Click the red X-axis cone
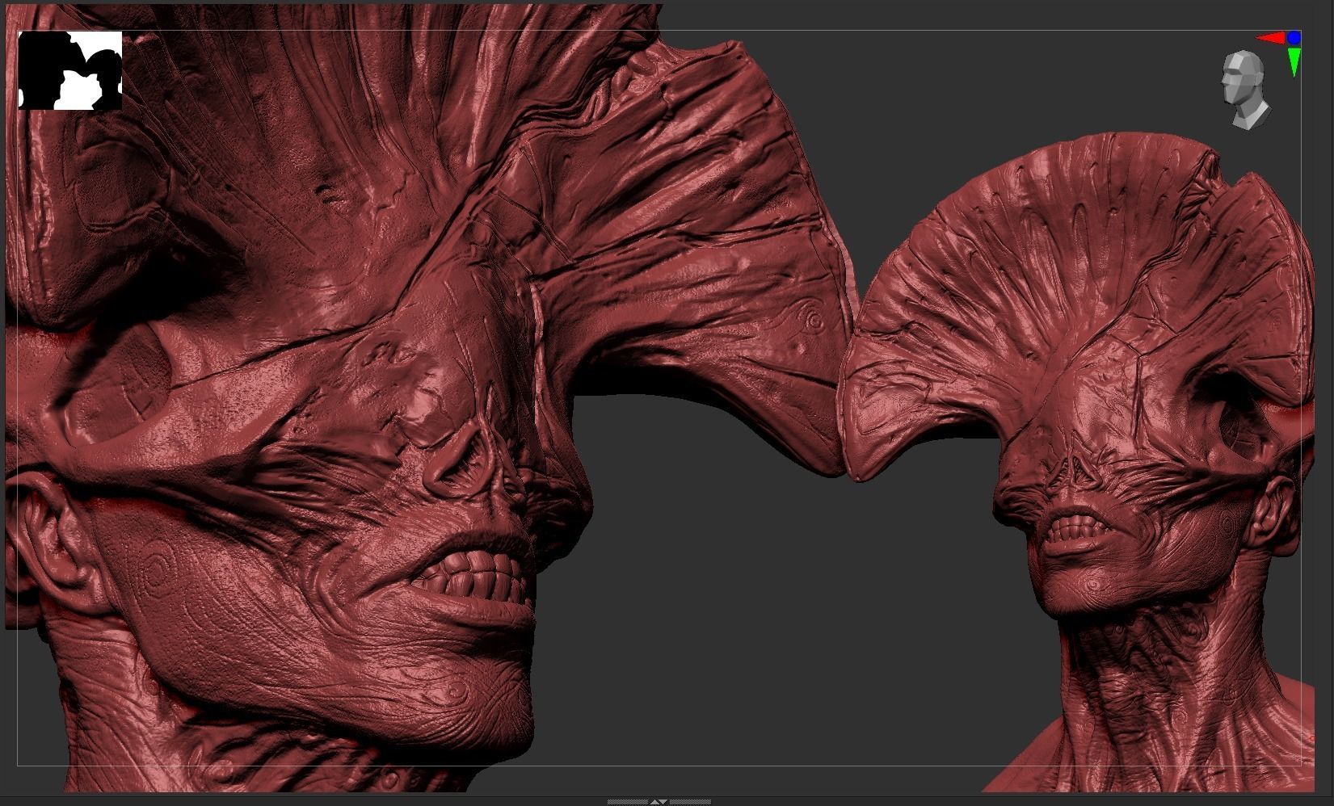 click(1271, 38)
